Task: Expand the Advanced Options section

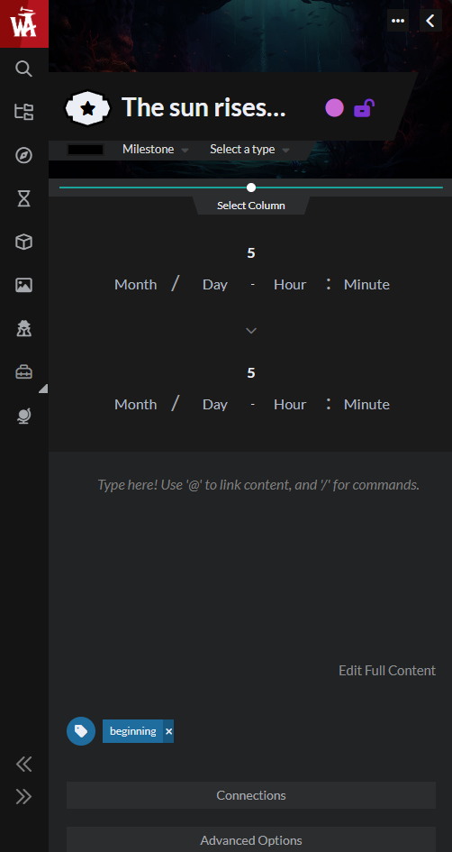Action: click(x=250, y=840)
